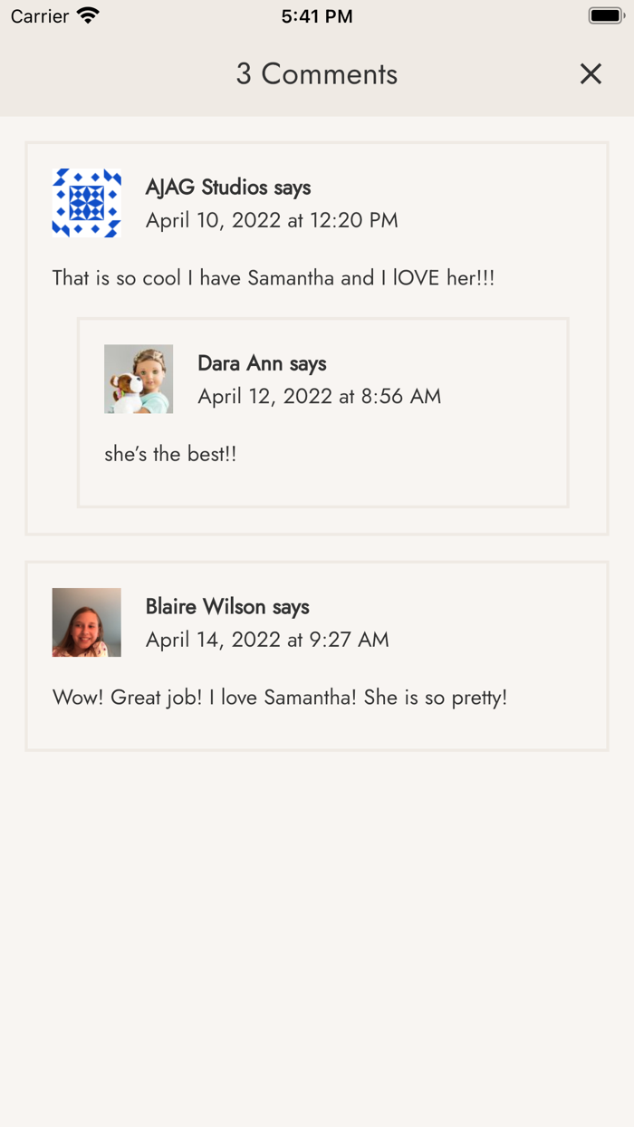
Task: Tap the 5:41 PM clock
Action: point(317,16)
